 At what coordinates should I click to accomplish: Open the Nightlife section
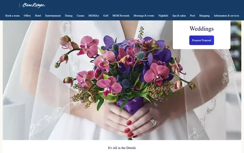click(x=163, y=16)
